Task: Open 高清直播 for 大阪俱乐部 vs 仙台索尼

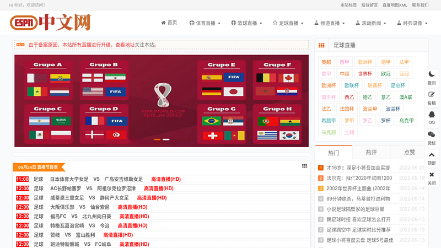Action: pyautogui.click(x=132, y=207)
